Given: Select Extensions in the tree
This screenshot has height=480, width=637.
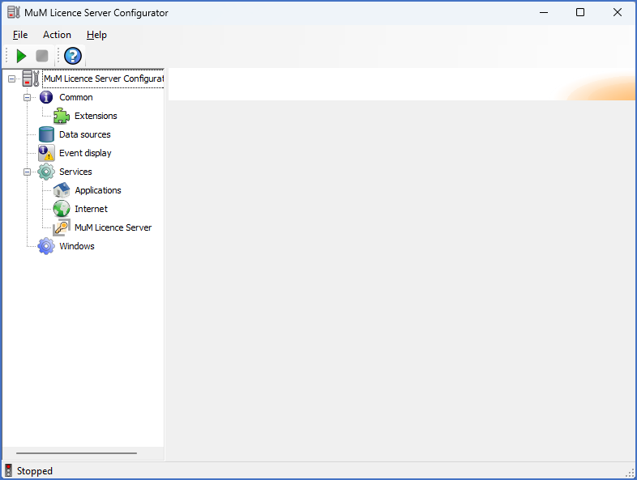Looking at the screenshot, I should click(x=96, y=116).
